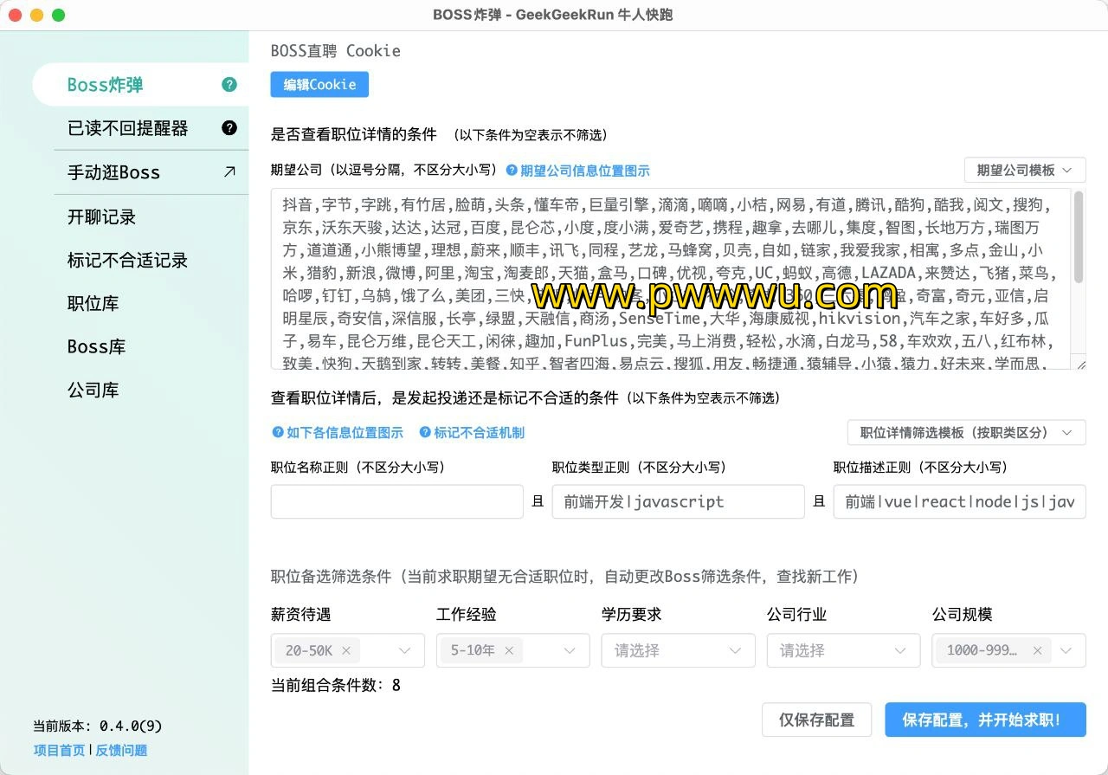Focus the 职位名称正则 input field

tap(396, 501)
